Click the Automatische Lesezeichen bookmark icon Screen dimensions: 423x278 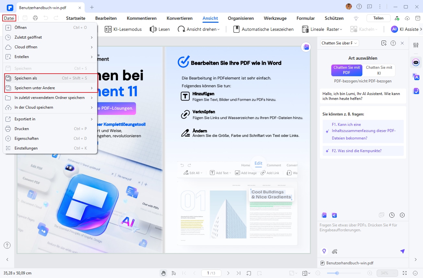pyautogui.click(x=237, y=29)
